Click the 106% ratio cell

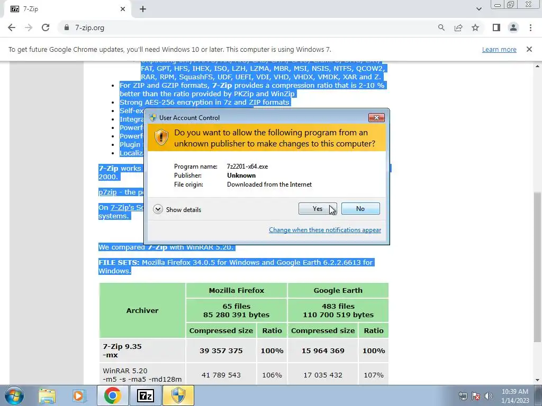(272, 375)
